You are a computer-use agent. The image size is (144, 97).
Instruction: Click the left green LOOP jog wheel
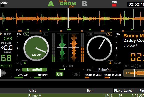click(x=36, y=48)
